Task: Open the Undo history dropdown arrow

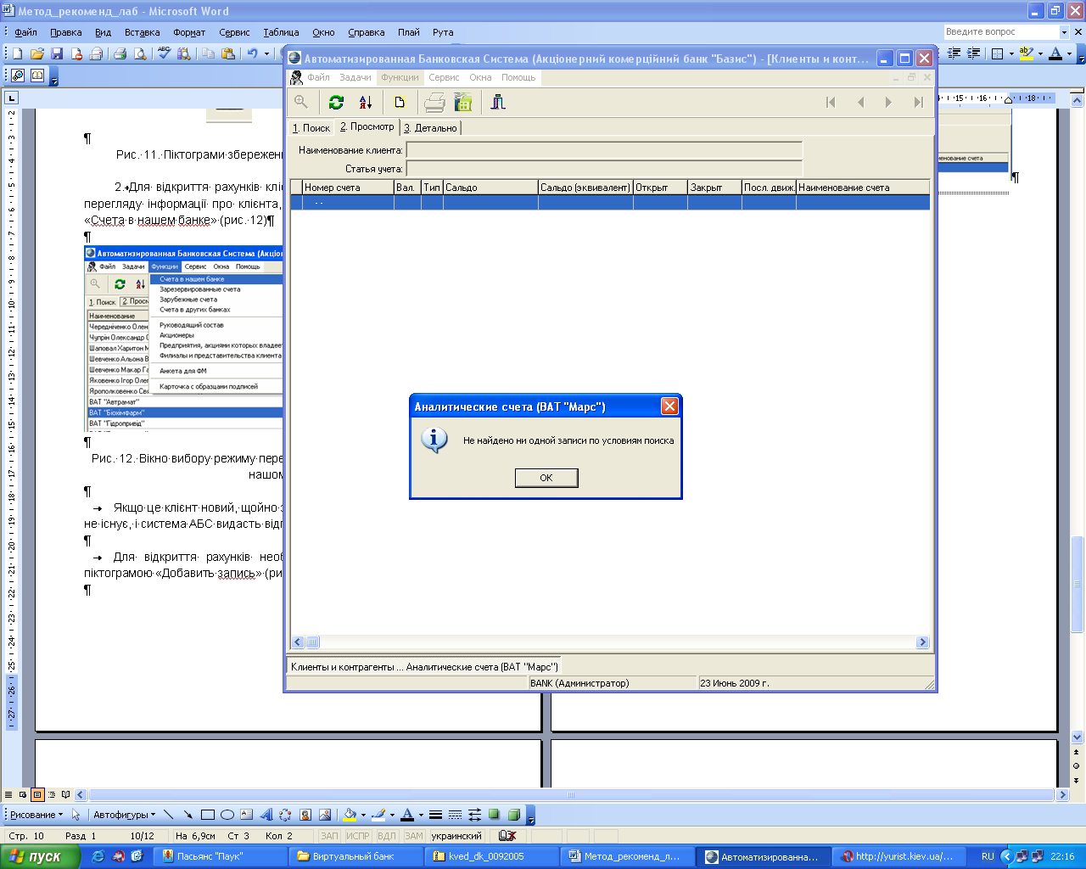Action: tap(266, 53)
